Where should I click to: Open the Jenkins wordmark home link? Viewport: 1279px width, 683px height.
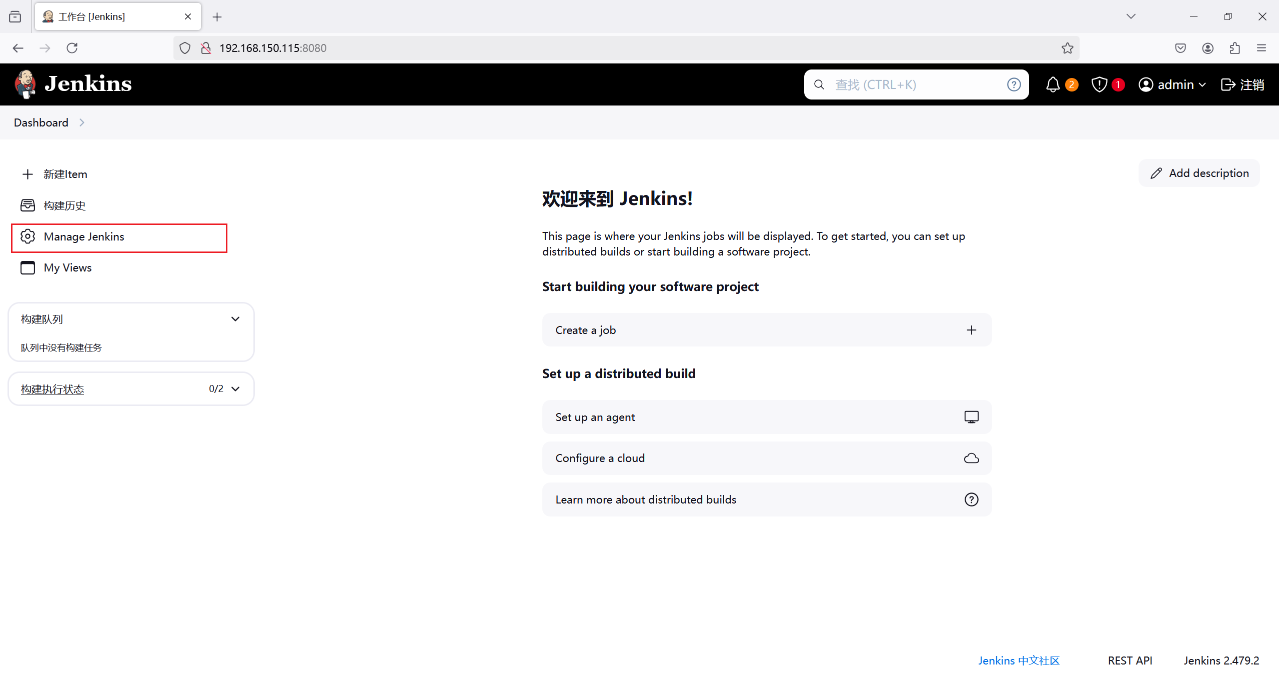(88, 84)
